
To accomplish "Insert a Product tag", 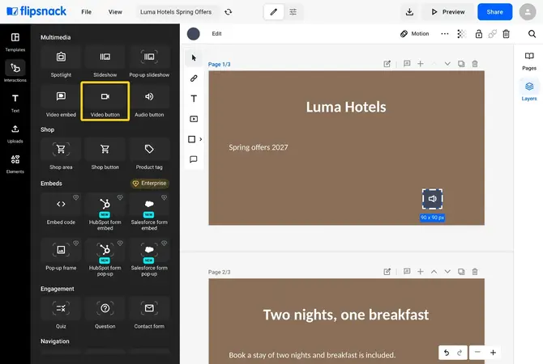I will (149, 154).
